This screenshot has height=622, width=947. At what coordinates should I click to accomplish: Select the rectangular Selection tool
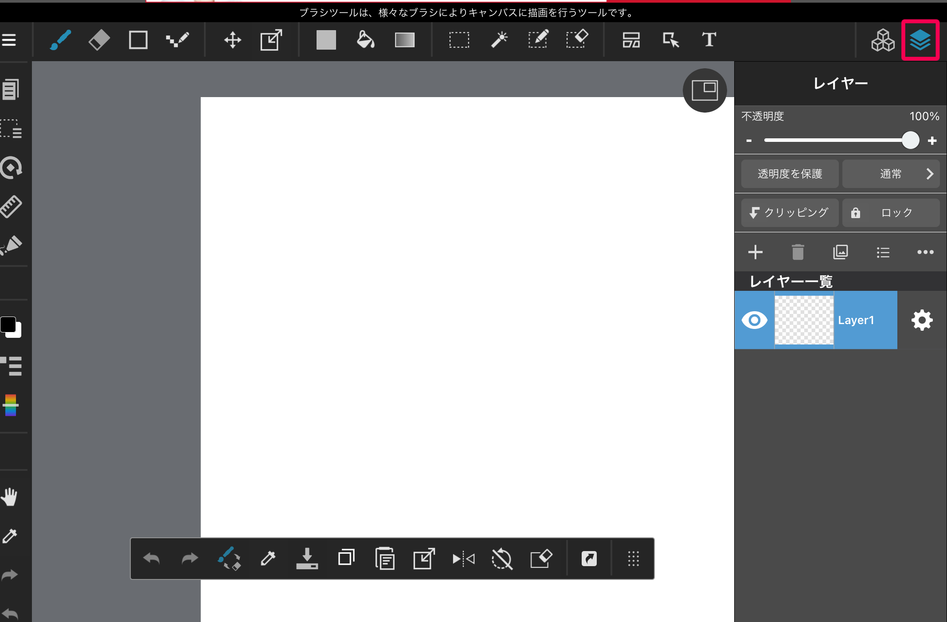coord(459,40)
